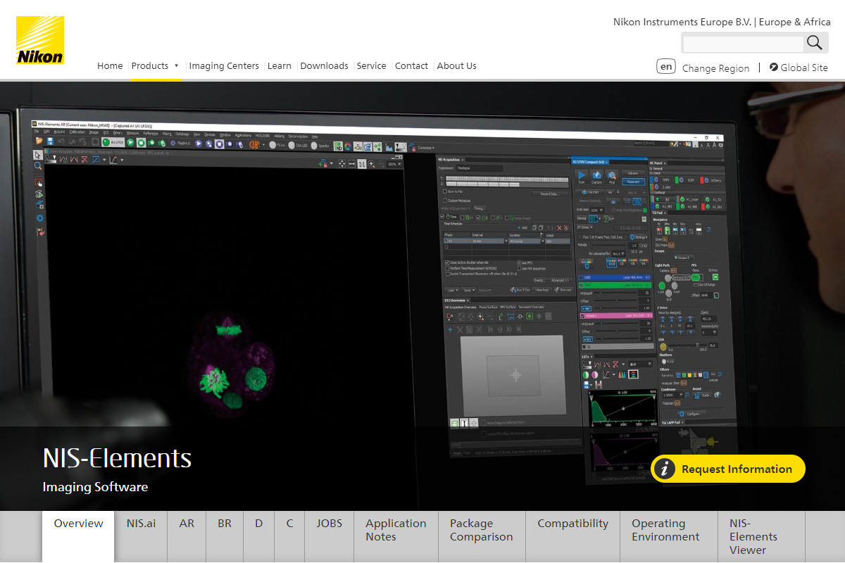This screenshot has width=845, height=563.
Task: Navigate to Downloads
Action: (324, 66)
